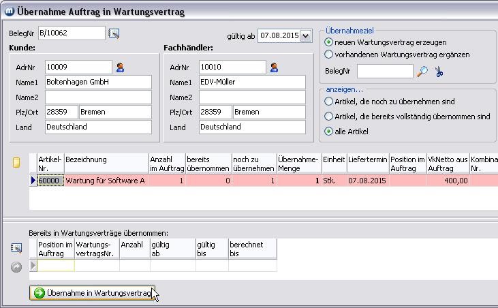Click the BelegNr field in Übernahmeziel
498x308 pixels.
pyautogui.click(x=384, y=71)
